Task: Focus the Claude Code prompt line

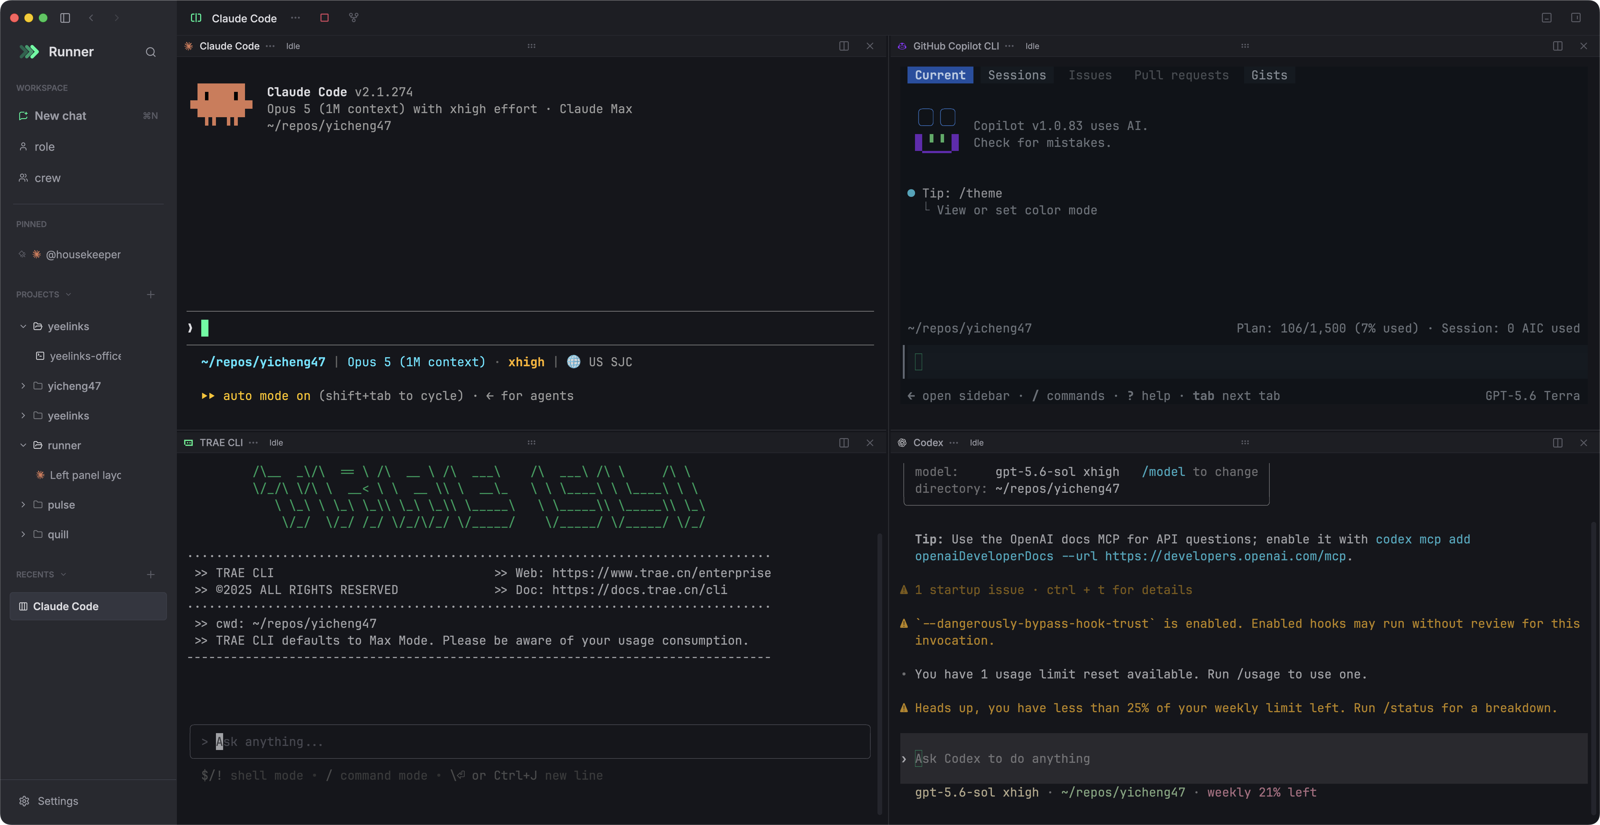Action: click(x=530, y=328)
